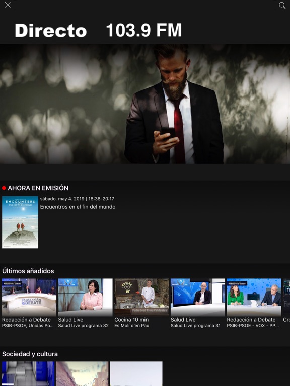This screenshot has height=386, width=290.
Task: Open Redacción a Debate PSIB-PSOE, Unidas Po... thumbnail
Action: coord(29,298)
